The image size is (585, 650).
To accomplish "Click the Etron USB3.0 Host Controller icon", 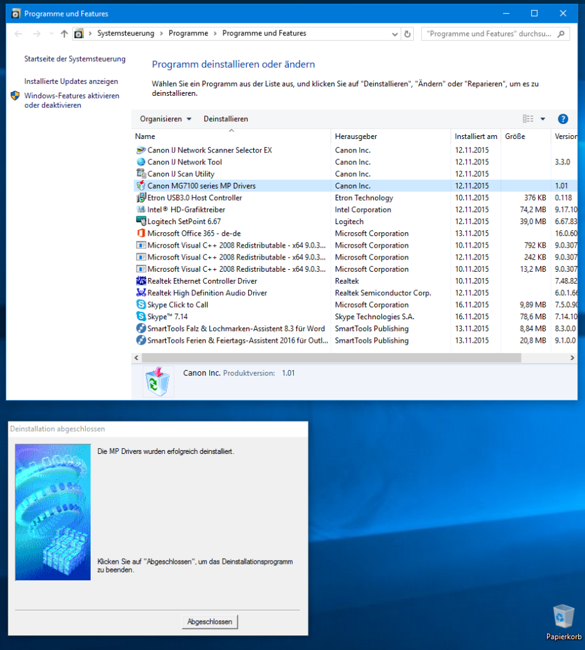I will point(141,198).
